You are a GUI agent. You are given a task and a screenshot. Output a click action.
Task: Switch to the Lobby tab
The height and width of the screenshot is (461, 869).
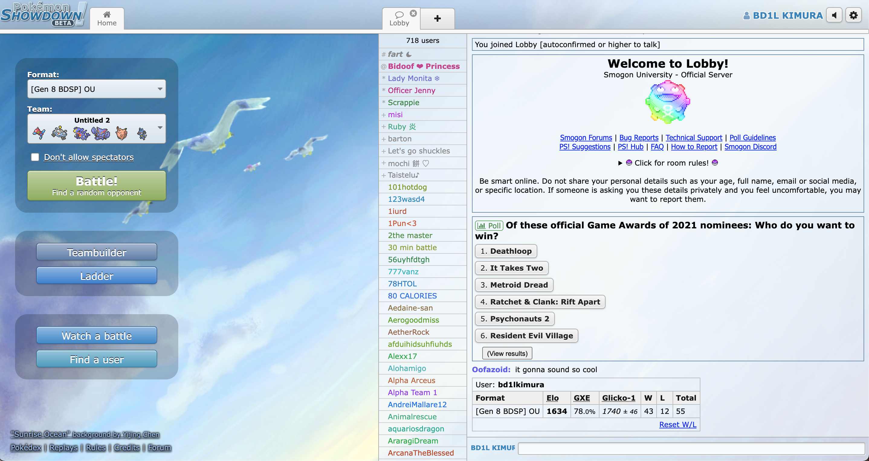click(399, 18)
